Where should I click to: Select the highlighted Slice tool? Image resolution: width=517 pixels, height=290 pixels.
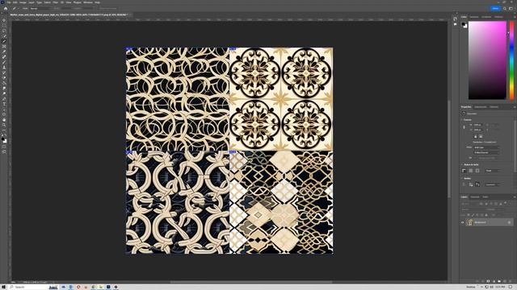pos(4,41)
